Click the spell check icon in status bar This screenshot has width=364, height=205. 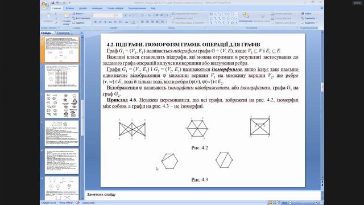(77, 203)
